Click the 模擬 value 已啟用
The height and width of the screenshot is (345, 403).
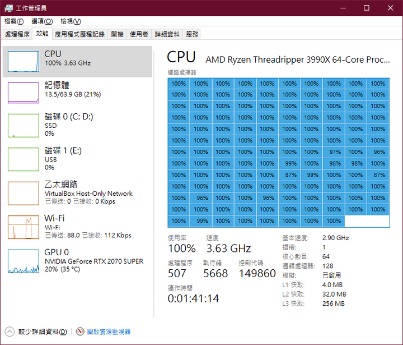point(331,275)
